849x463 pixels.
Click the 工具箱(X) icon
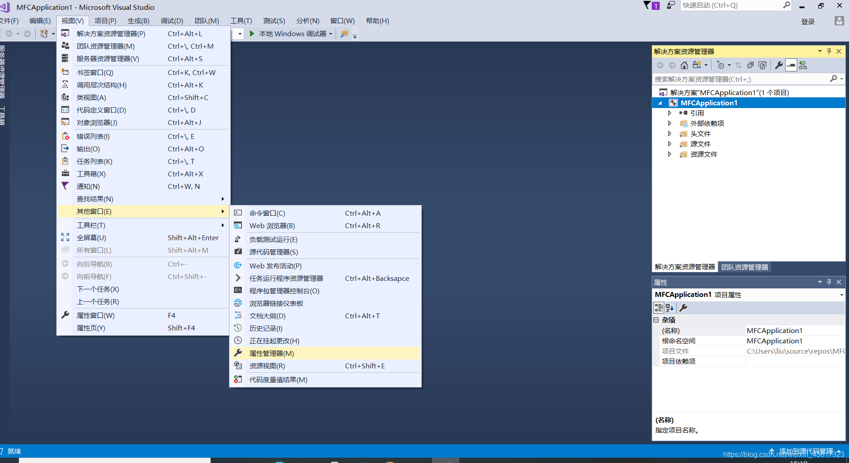pos(65,174)
